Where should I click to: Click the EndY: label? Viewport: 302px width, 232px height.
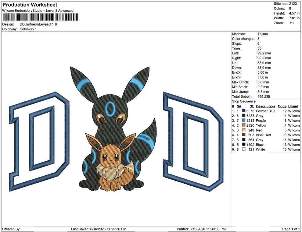[236, 77]
